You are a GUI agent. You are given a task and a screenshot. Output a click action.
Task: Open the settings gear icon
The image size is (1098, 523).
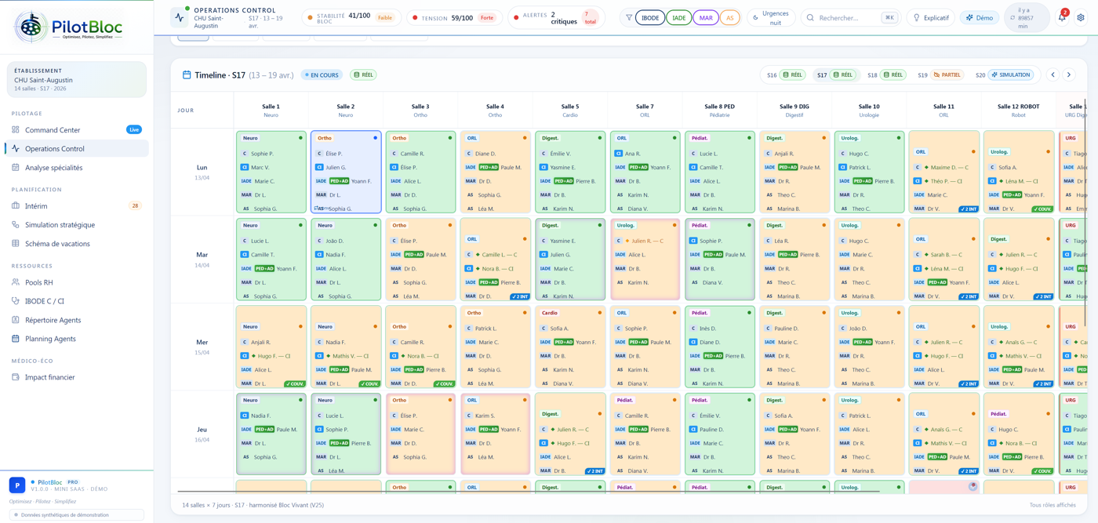click(1081, 17)
